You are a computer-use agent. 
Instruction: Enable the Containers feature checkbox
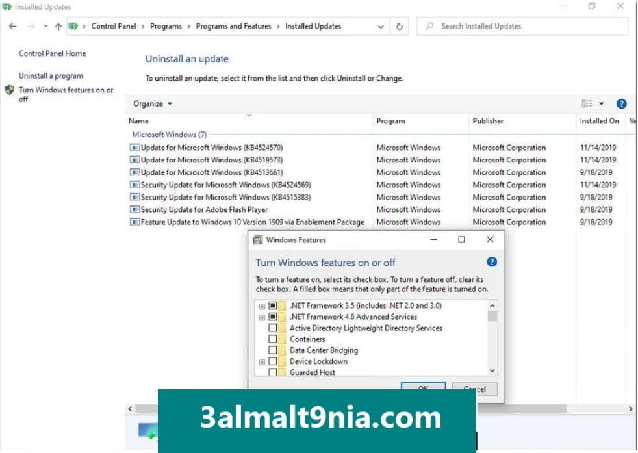273,339
